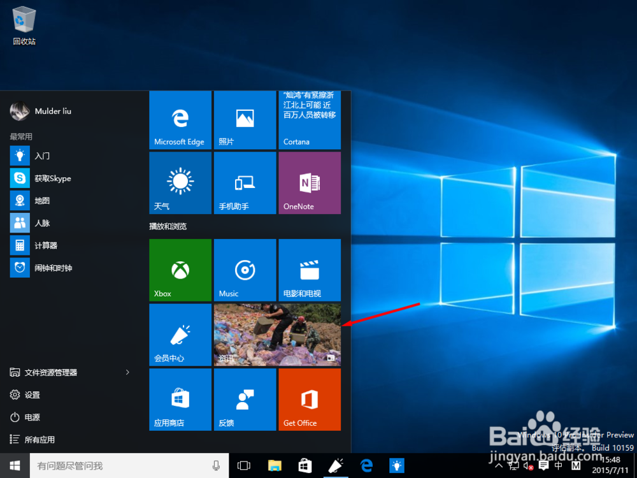Click the Windows Start button
Viewport: 637px width, 478px height.
(15, 465)
